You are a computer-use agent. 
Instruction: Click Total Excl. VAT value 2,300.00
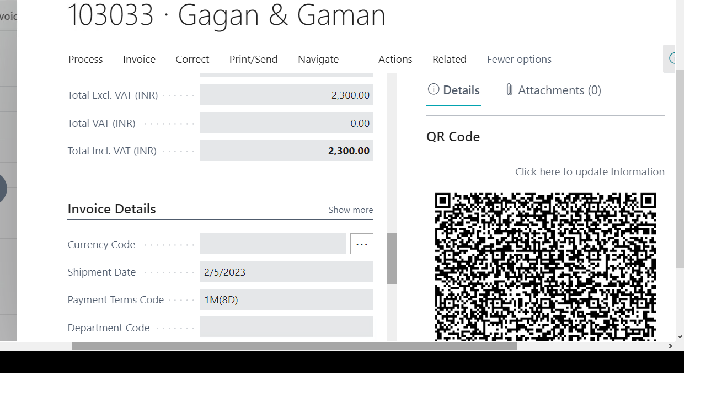pyautogui.click(x=287, y=95)
